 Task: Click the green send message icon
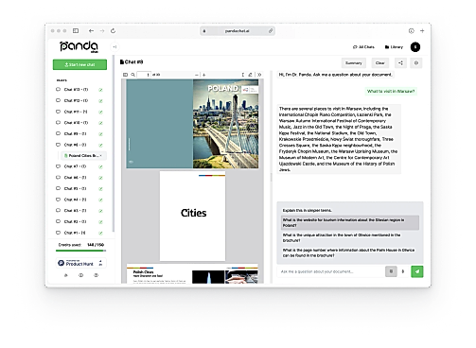click(416, 271)
